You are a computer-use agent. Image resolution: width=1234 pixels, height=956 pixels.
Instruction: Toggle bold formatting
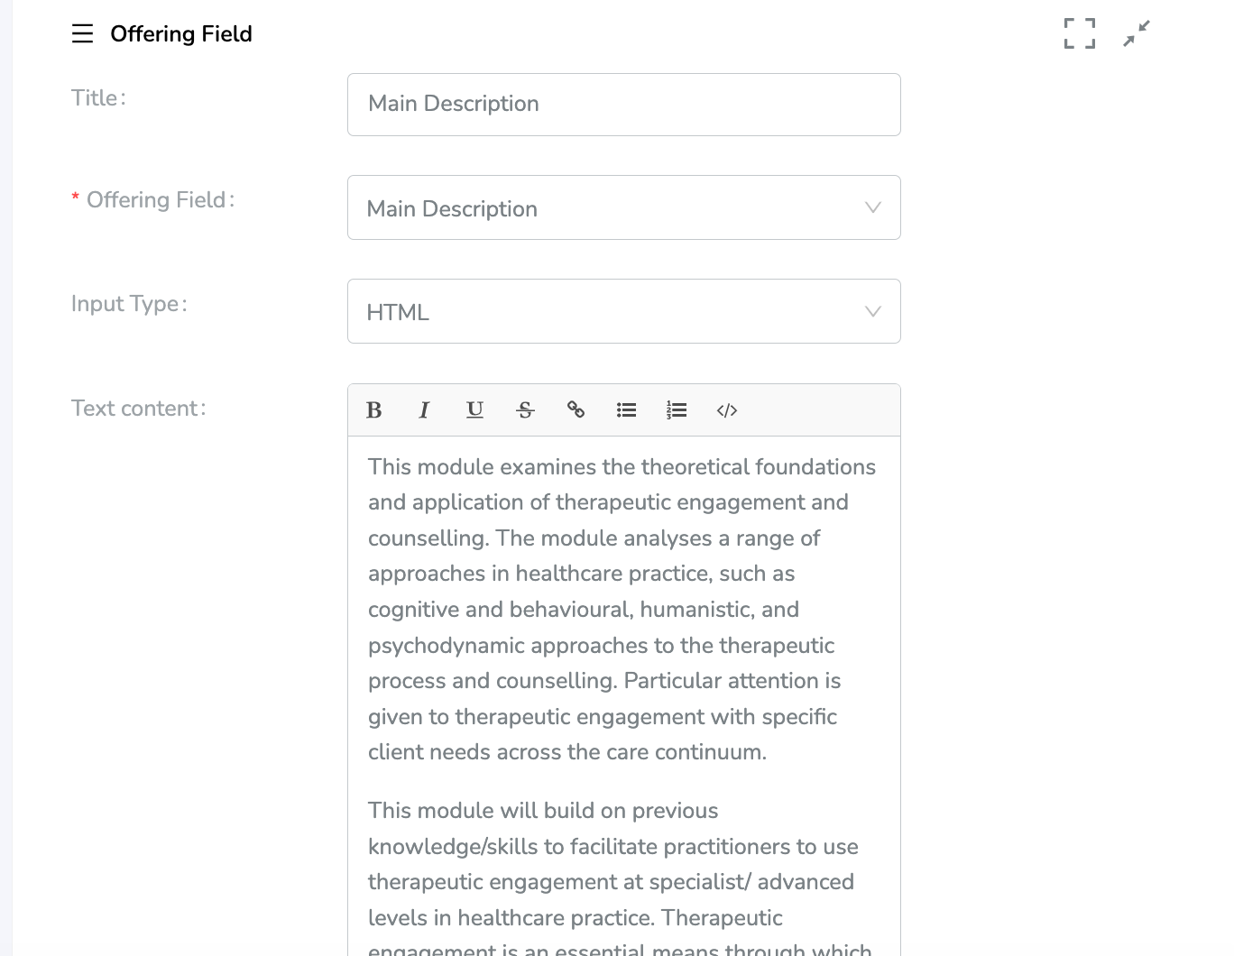coord(374,410)
